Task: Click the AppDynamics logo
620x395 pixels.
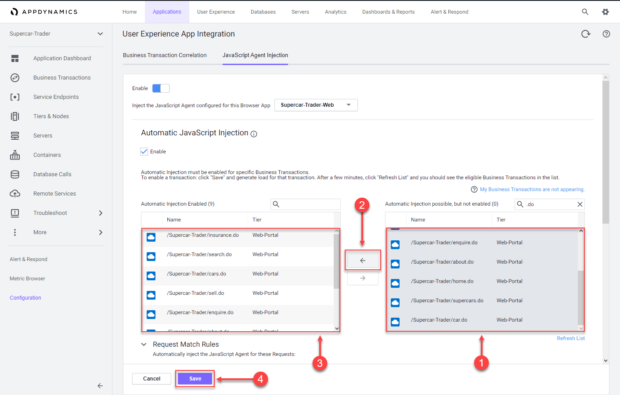Action: click(x=44, y=12)
